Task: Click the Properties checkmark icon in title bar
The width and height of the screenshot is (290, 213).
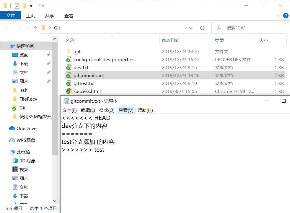Action: pos(17,6)
